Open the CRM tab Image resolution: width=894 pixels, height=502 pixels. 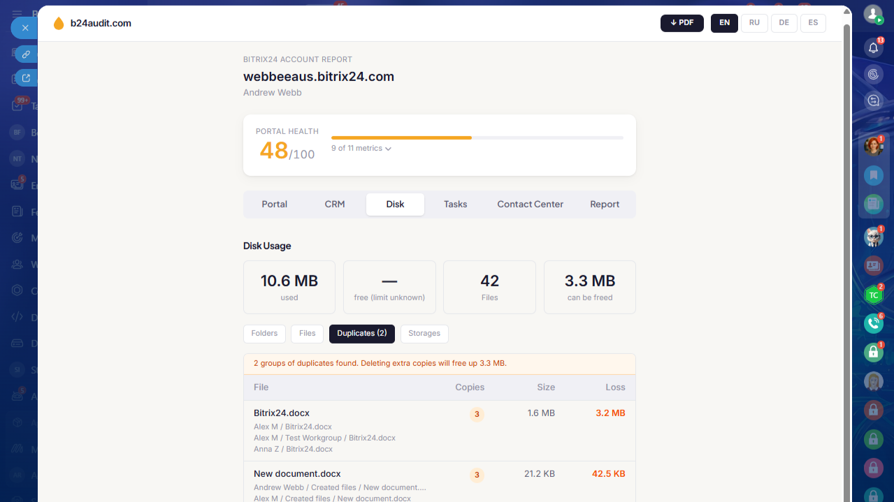335,205
